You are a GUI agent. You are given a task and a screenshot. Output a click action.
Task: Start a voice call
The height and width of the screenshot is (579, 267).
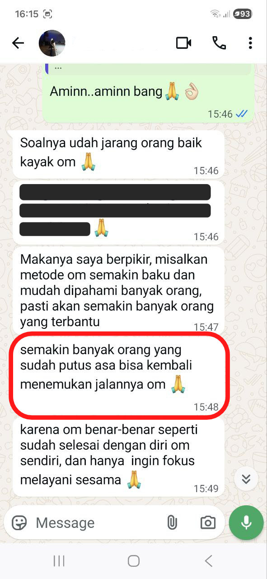click(219, 43)
